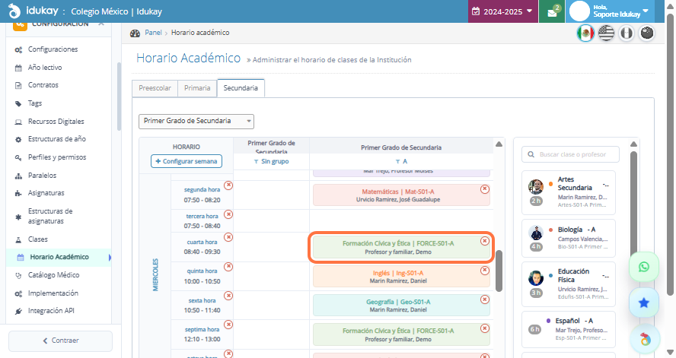This screenshot has width=676, height=358.
Task: Switch language with the Mexico flag
Action: (585, 33)
